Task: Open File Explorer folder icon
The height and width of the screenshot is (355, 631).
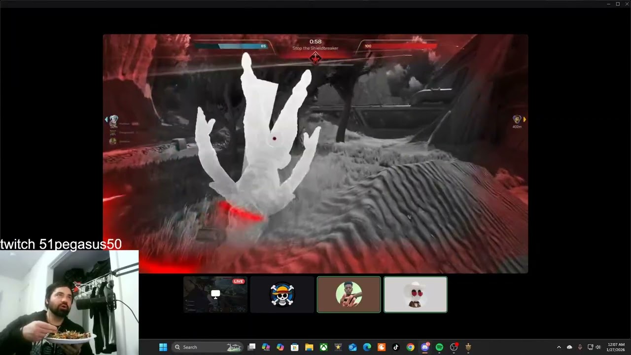Action: [x=309, y=347]
